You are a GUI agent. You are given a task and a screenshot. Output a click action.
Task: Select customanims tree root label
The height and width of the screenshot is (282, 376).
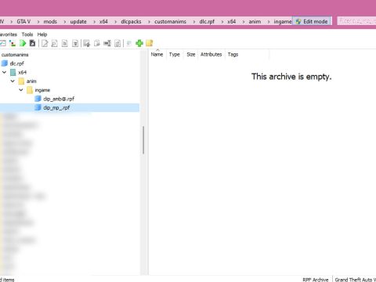15,55
